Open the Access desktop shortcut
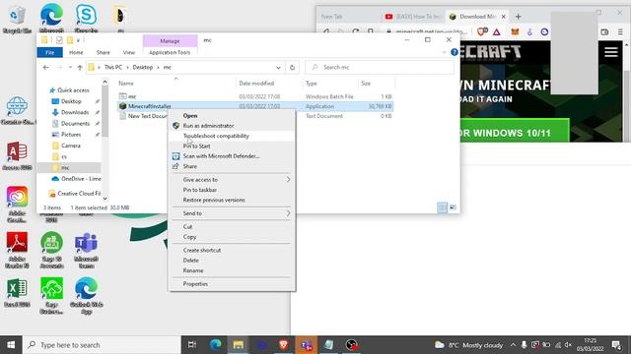Image resolution: width=631 pixels, height=354 pixels. click(x=17, y=154)
